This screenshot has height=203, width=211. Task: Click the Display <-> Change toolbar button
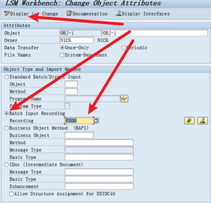[31, 14]
